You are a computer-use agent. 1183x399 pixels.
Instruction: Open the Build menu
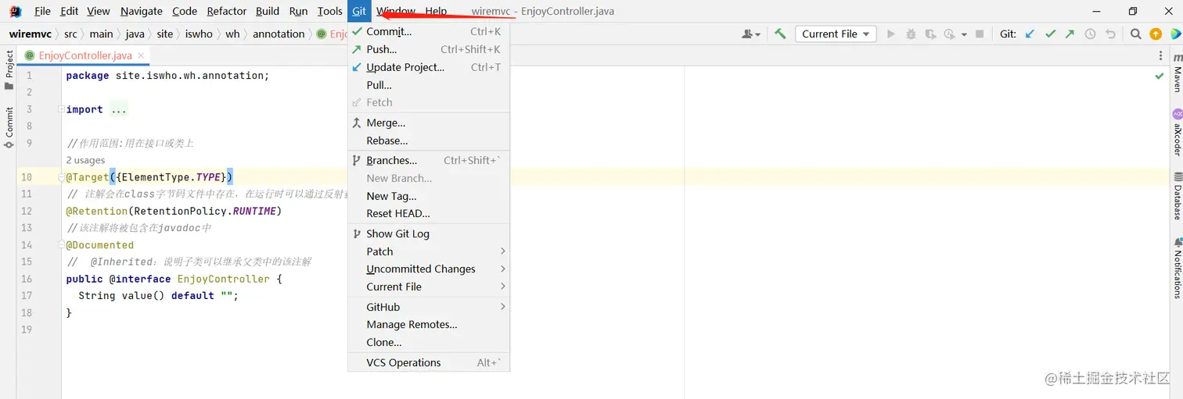tap(268, 11)
